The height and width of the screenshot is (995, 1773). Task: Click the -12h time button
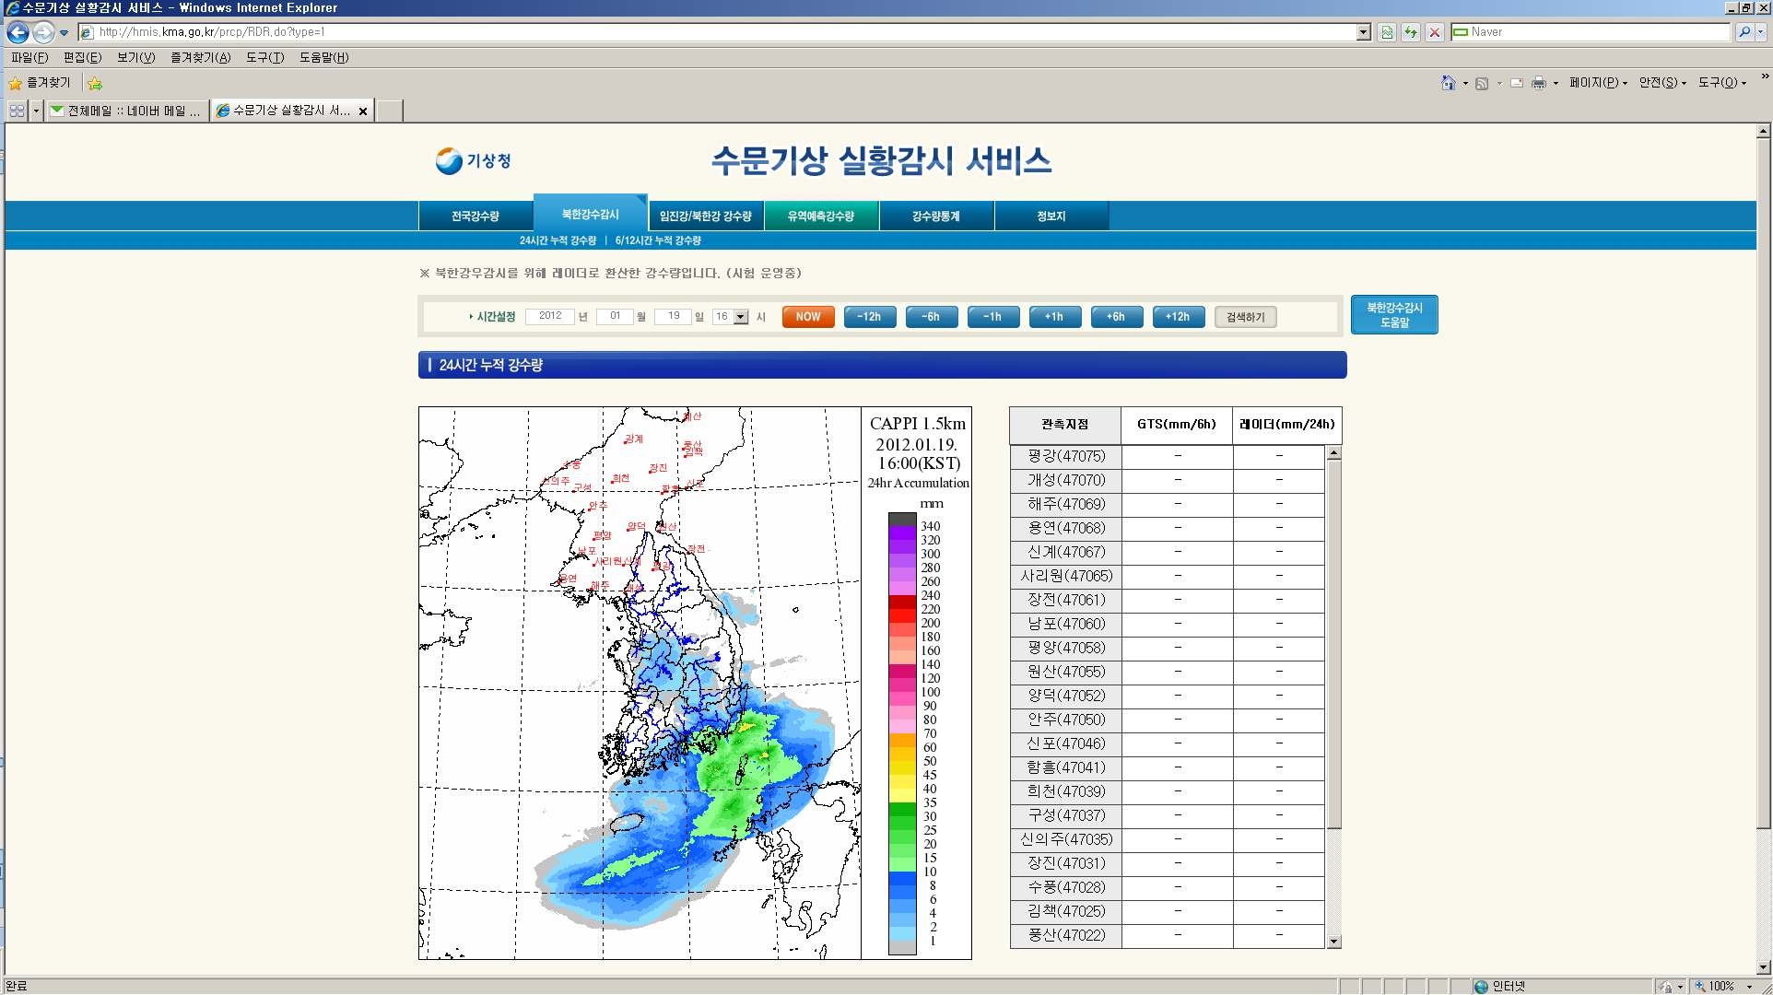(x=869, y=317)
